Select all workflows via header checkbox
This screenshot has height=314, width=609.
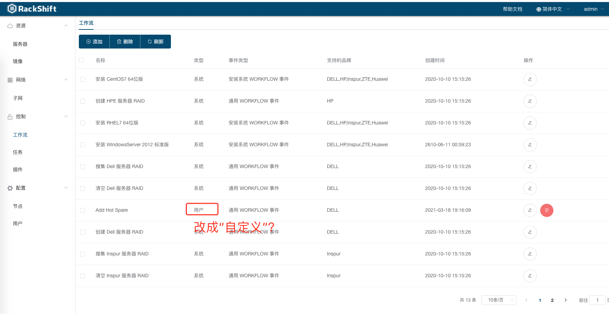click(81, 60)
